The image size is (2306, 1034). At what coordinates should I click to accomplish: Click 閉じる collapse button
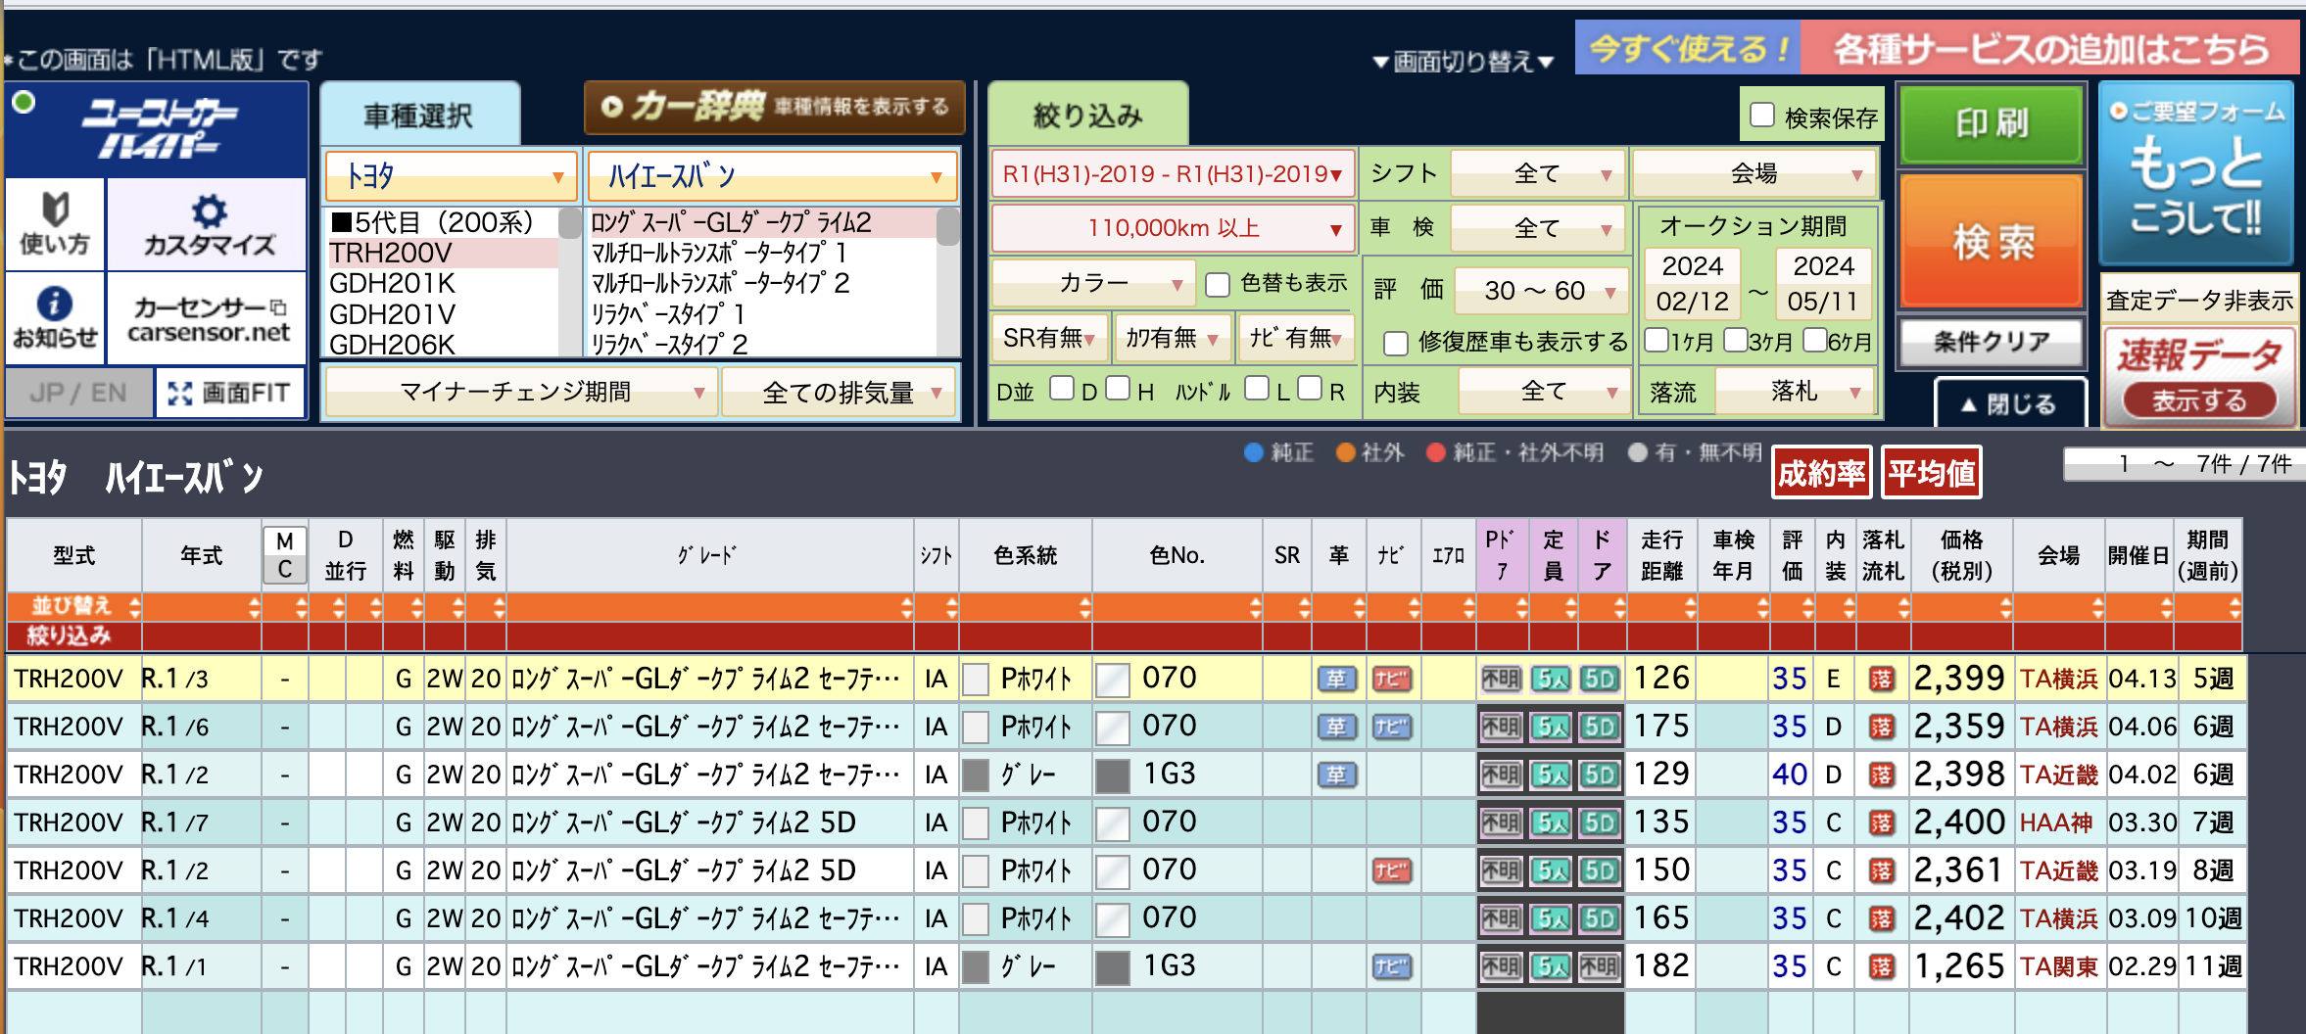tap(2009, 403)
